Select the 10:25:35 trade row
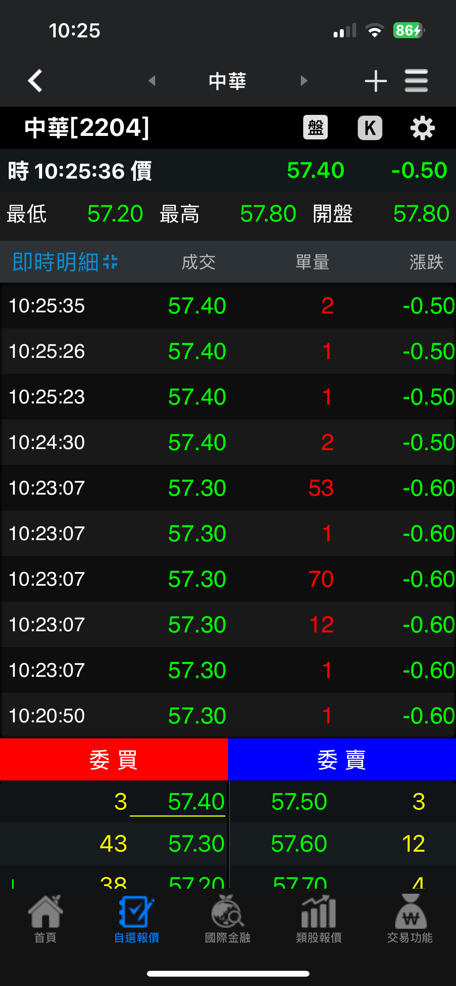 (228, 306)
